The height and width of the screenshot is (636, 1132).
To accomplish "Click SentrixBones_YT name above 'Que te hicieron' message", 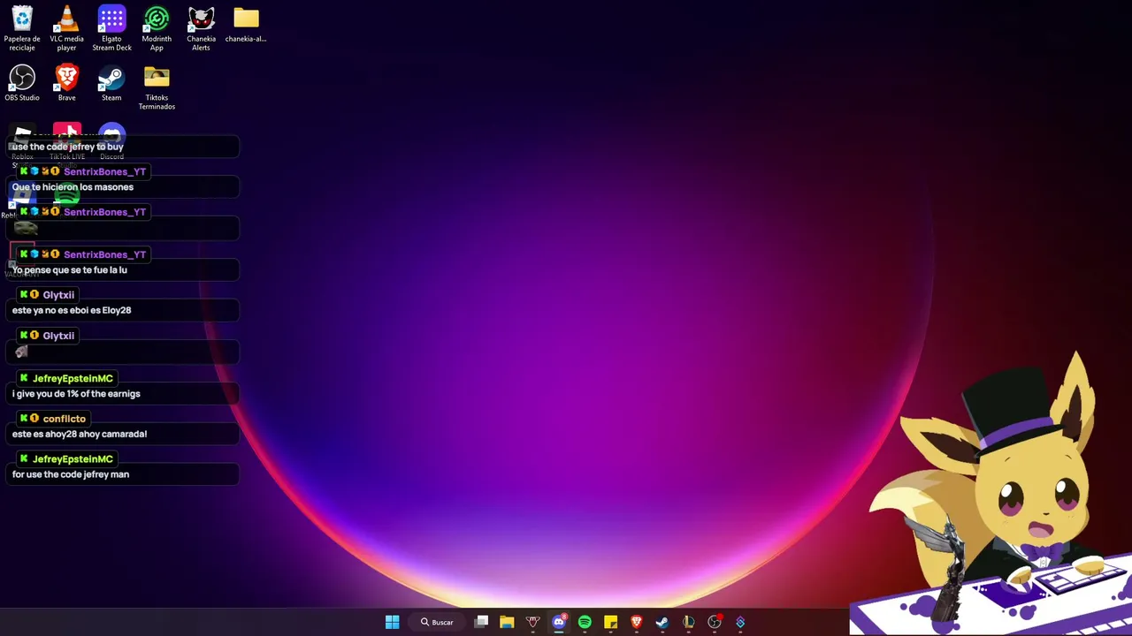I will (x=104, y=171).
